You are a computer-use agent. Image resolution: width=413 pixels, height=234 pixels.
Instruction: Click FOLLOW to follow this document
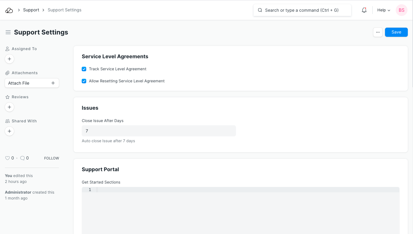(51, 158)
